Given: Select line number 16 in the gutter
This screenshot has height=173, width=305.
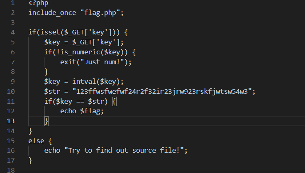Looking at the screenshot, I should [10, 150].
